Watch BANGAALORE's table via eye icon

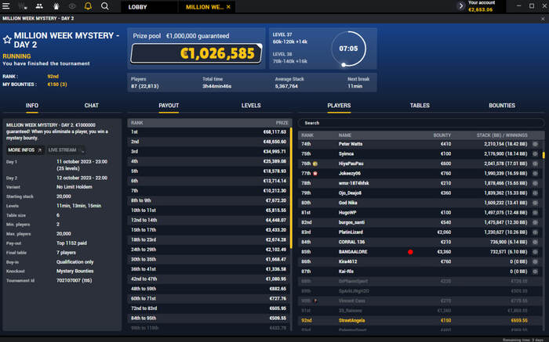coord(535,251)
